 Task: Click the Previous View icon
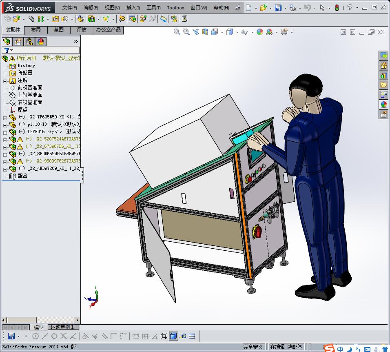(x=196, y=32)
